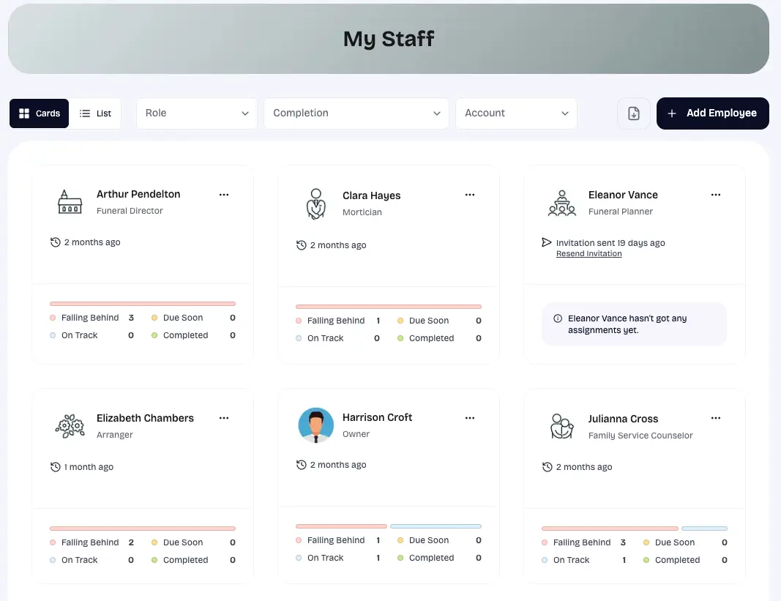The height and width of the screenshot is (601, 781).
Task: Click Arthur Pendelton's chapel avatar icon
Action: click(x=70, y=202)
